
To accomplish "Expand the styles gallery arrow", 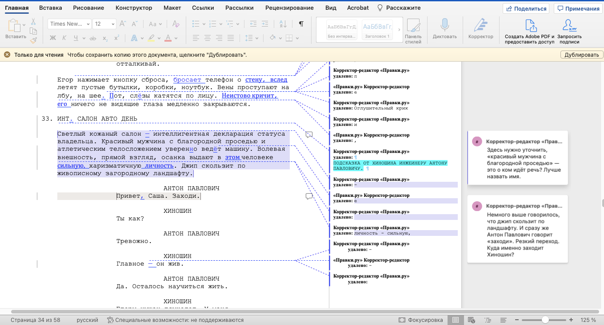I will 399,30.
